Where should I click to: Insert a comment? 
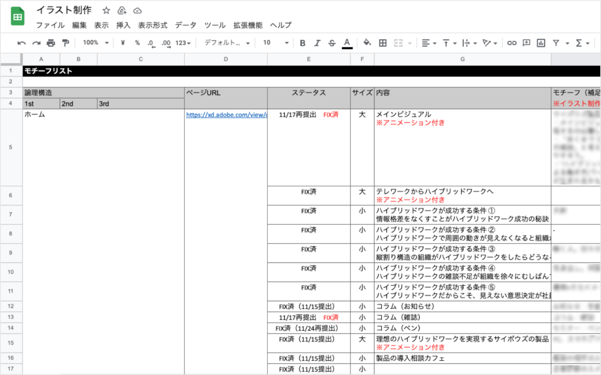pyautogui.click(x=526, y=43)
